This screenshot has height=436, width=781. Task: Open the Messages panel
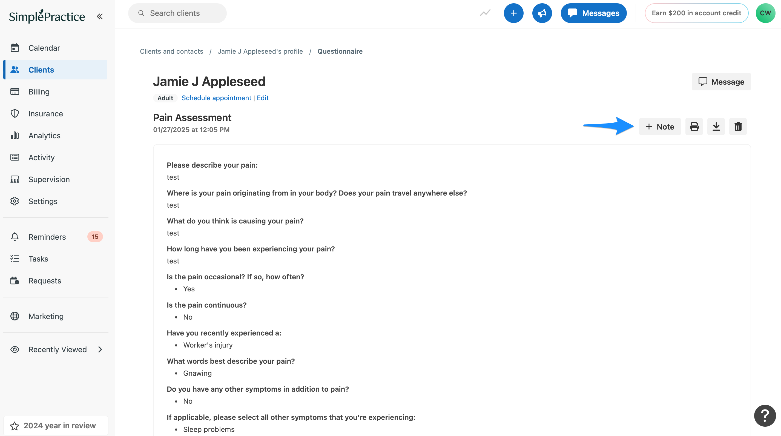click(x=593, y=13)
